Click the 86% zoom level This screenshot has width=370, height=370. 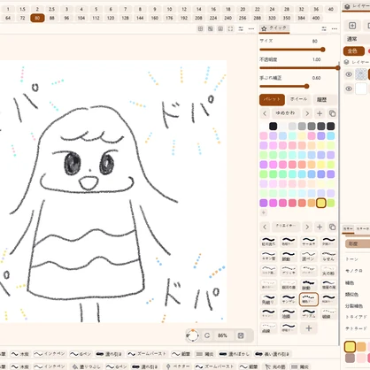point(222,335)
